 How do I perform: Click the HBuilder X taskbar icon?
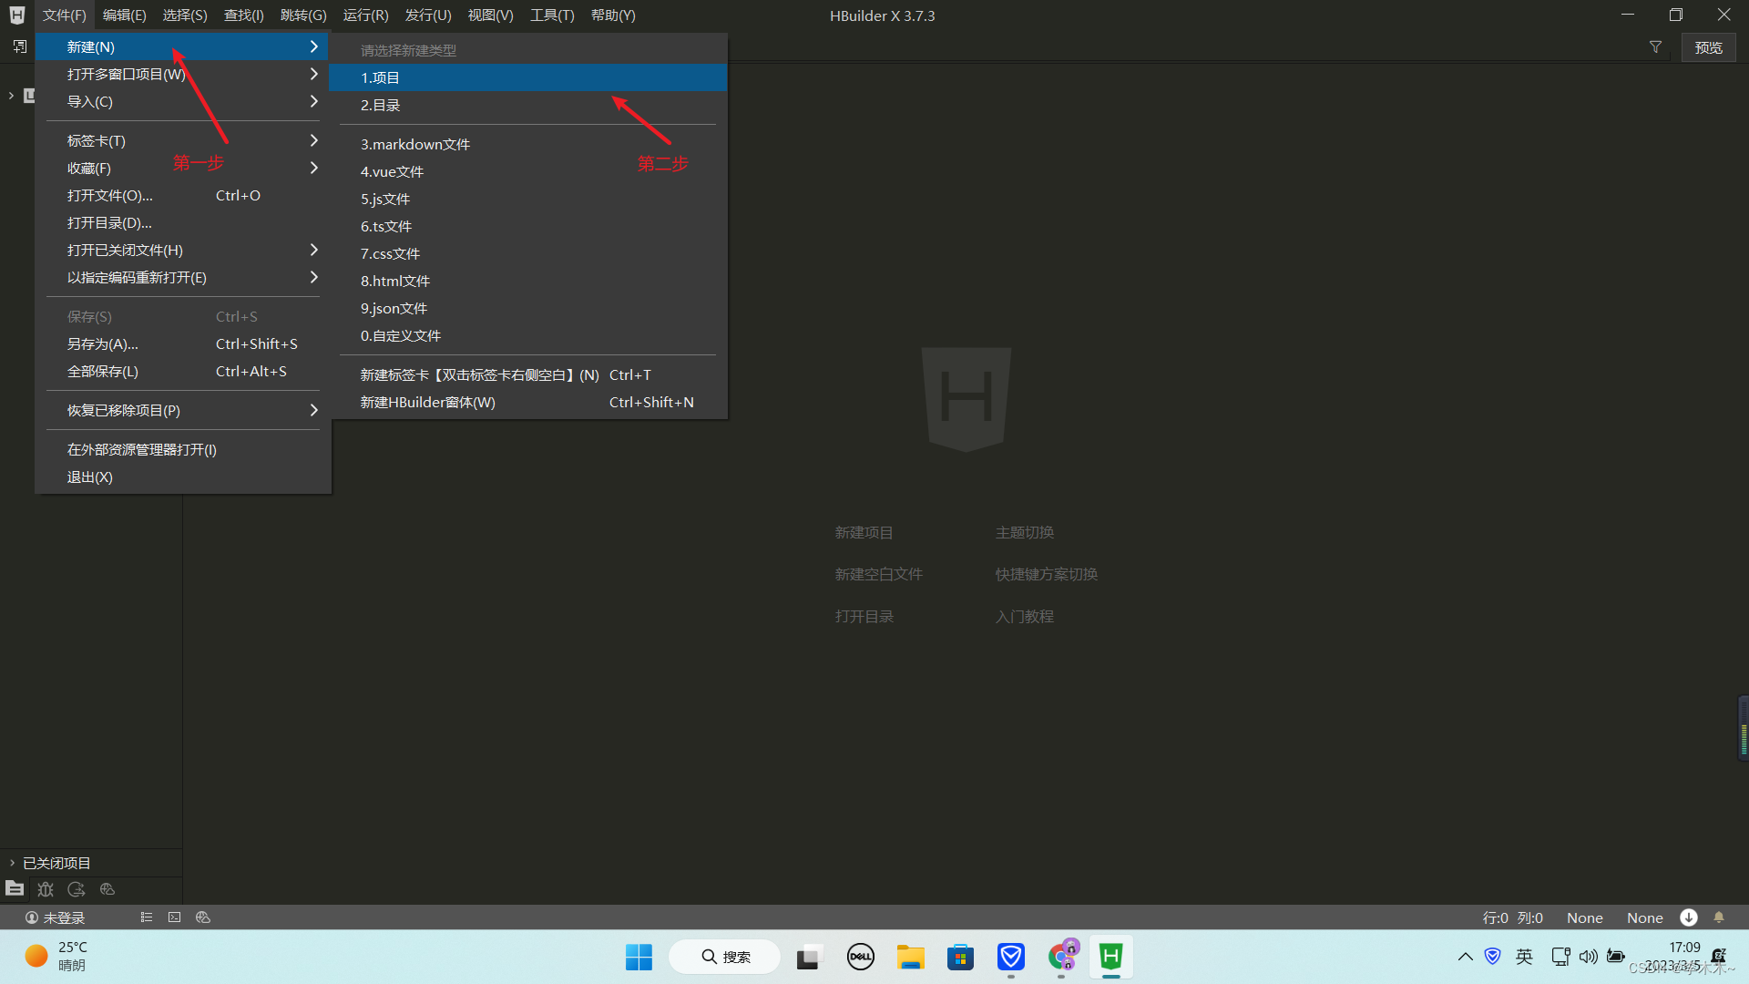click(x=1110, y=957)
